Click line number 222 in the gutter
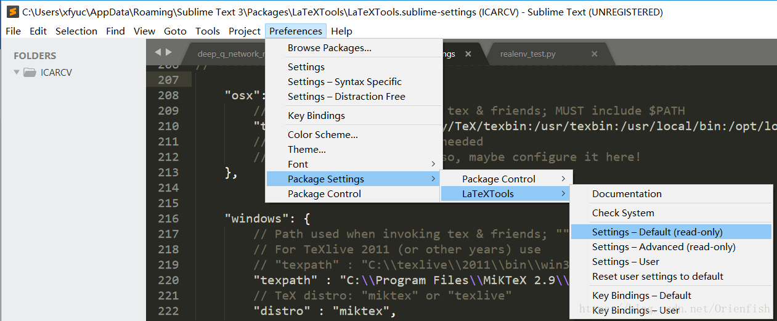777x321 pixels. pyautogui.click(x=168, y=311)
